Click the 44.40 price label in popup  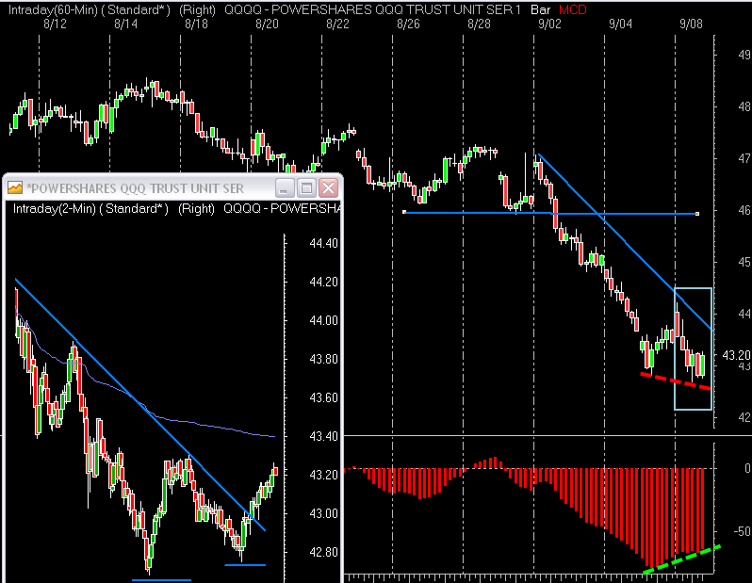click(324, 243)
